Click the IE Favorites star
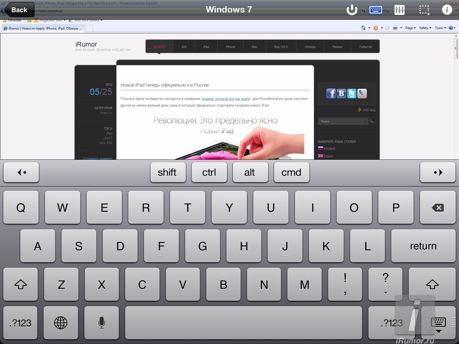 pyautogui.click(x=4, y=21)
